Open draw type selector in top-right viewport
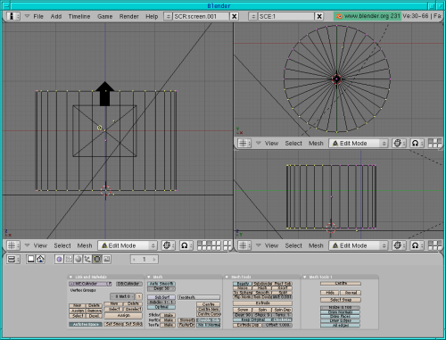Screen dimensions: 446x340 pos(399,143)
